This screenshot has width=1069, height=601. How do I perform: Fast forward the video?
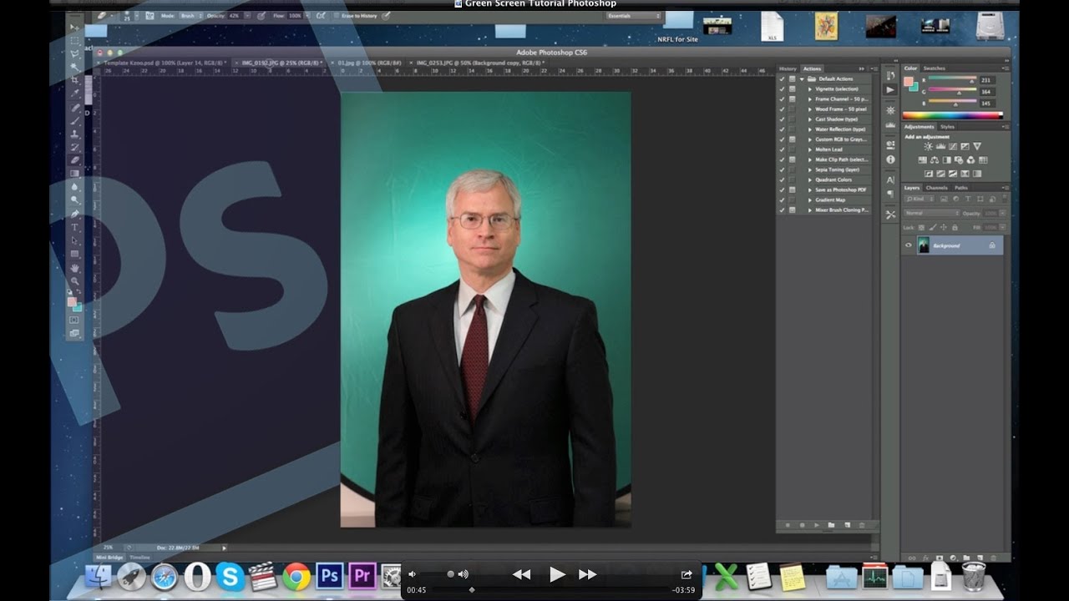[587, 574]
